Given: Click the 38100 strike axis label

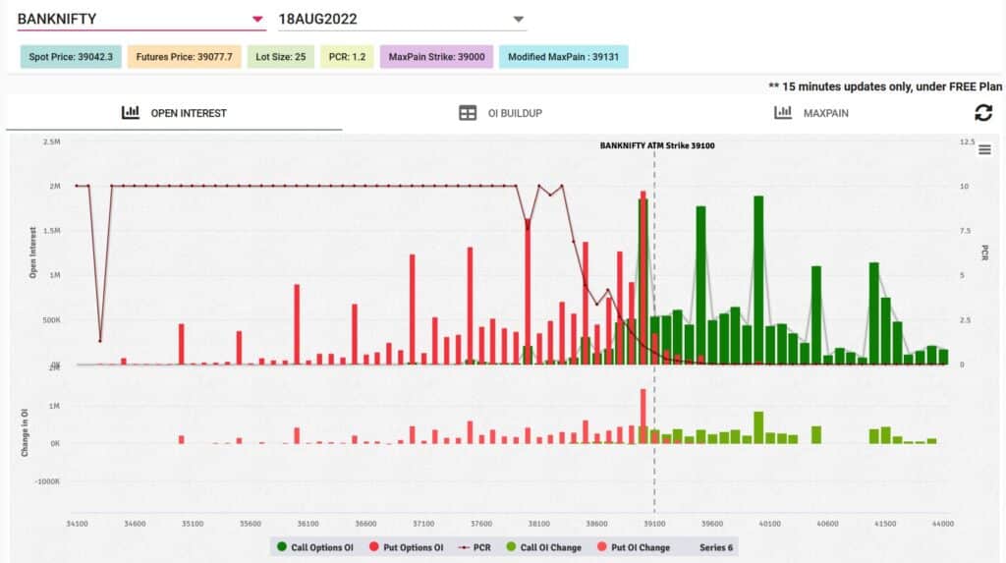Looking at the screenshot, I should [x=539, y=524].
